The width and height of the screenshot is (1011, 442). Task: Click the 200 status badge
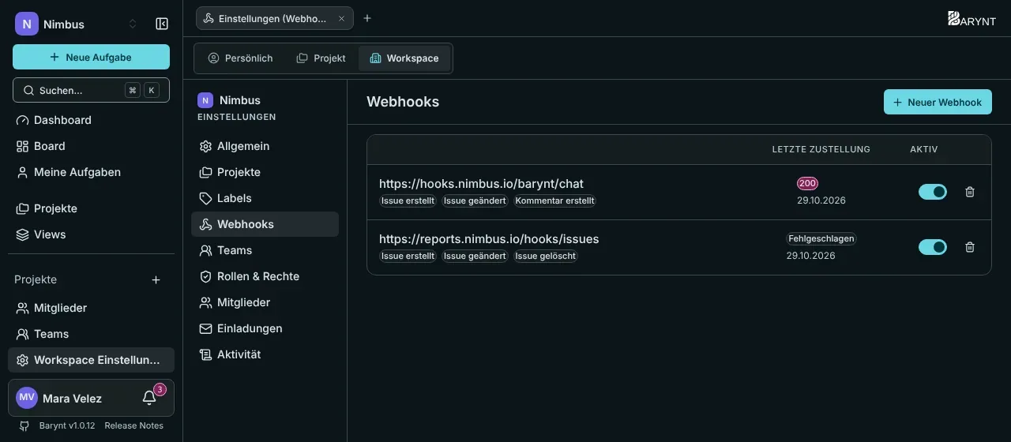(x=807, y=183)
